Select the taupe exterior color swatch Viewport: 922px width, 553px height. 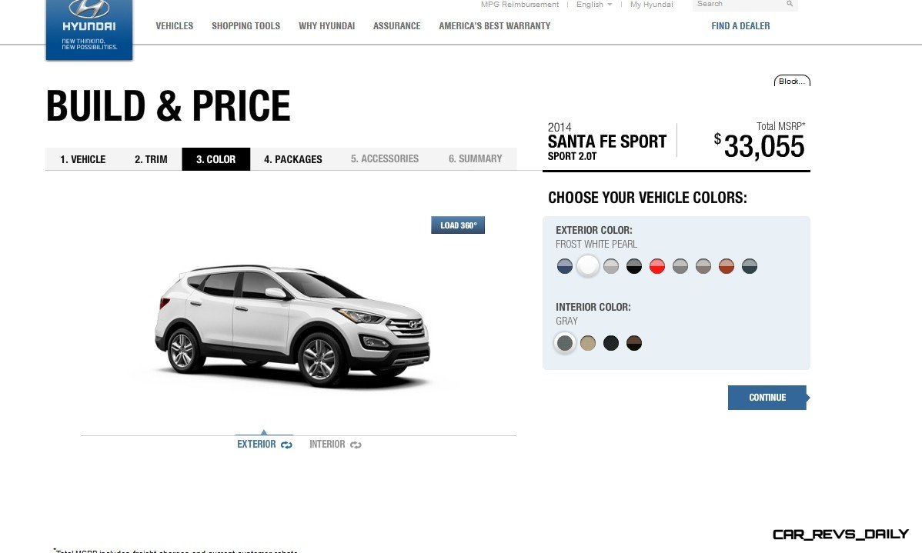click(x=703, y=266)
